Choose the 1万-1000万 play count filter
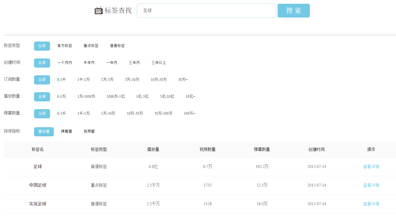 pyautogui.click(x=86, y=97)
